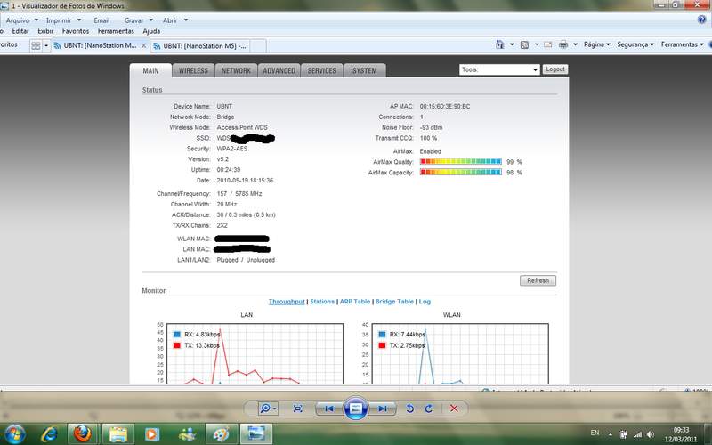Viewport: 712px width, 445px height.
Task: Click the AirMax Quality bar
Action: point(460,162)
